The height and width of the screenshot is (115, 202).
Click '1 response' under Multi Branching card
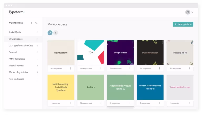55,103
